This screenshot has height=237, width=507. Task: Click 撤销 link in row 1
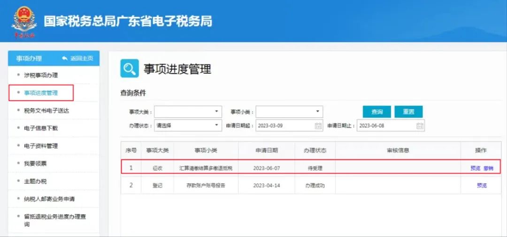point(489,168)
